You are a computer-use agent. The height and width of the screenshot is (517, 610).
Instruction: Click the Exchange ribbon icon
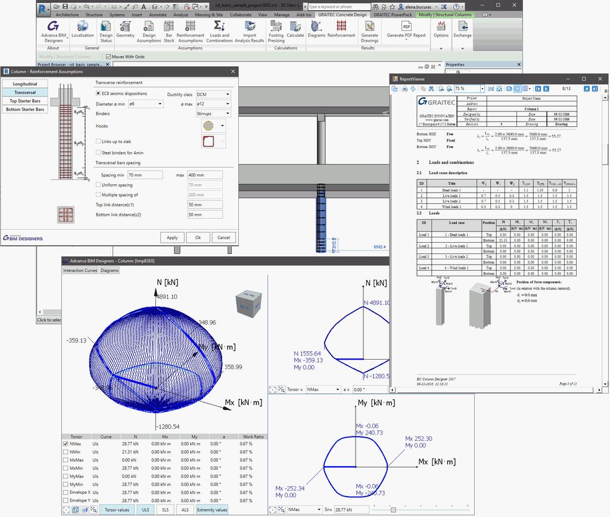(462, 26)
